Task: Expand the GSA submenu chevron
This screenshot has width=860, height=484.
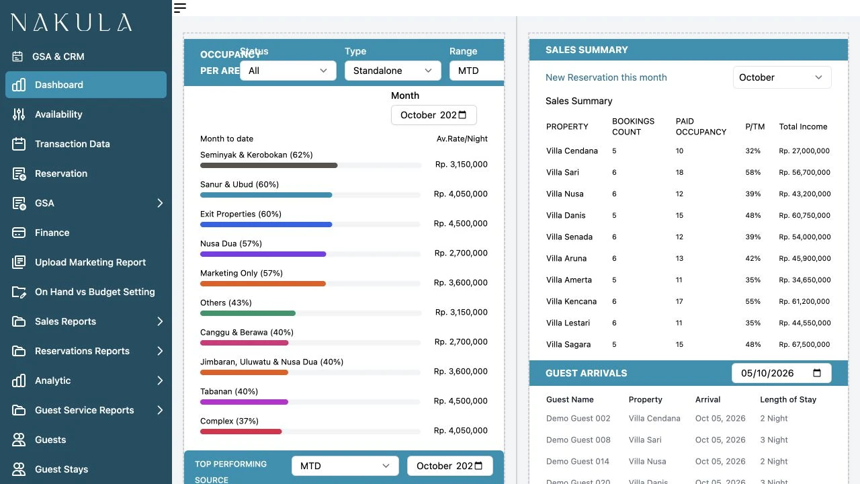Action: (160, 203)
